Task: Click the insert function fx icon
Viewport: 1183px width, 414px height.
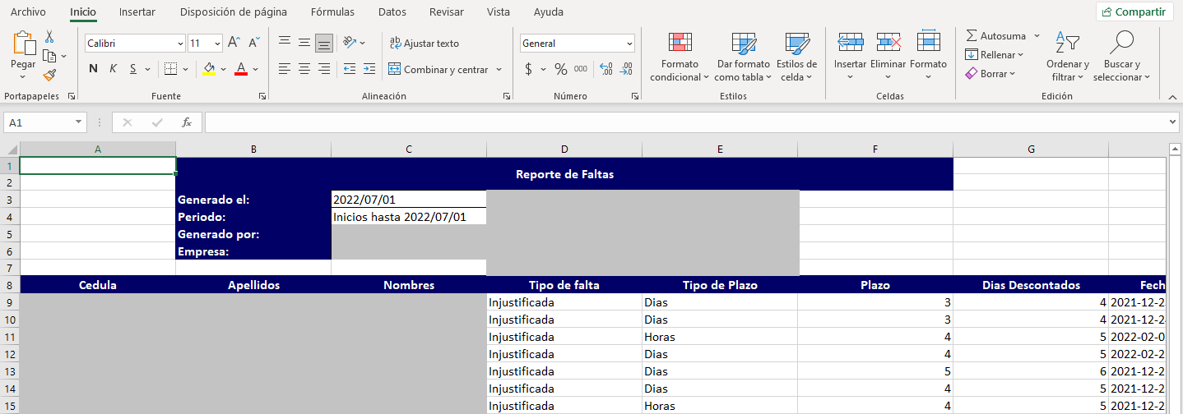Action: [x=187, y=122]
